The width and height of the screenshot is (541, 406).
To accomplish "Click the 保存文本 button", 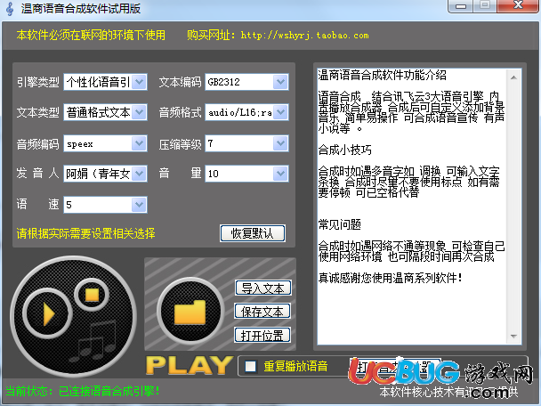I will coord(262,312).
